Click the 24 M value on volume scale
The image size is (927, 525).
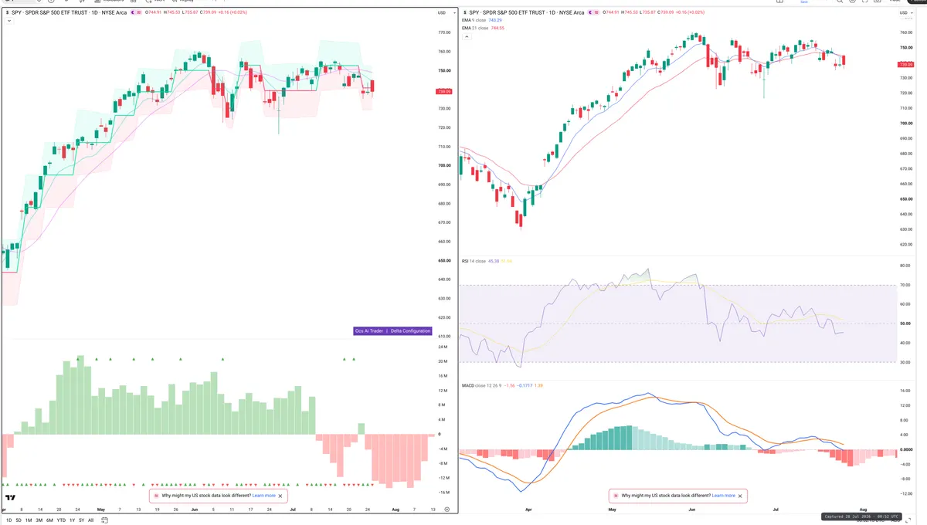point(443,347)
